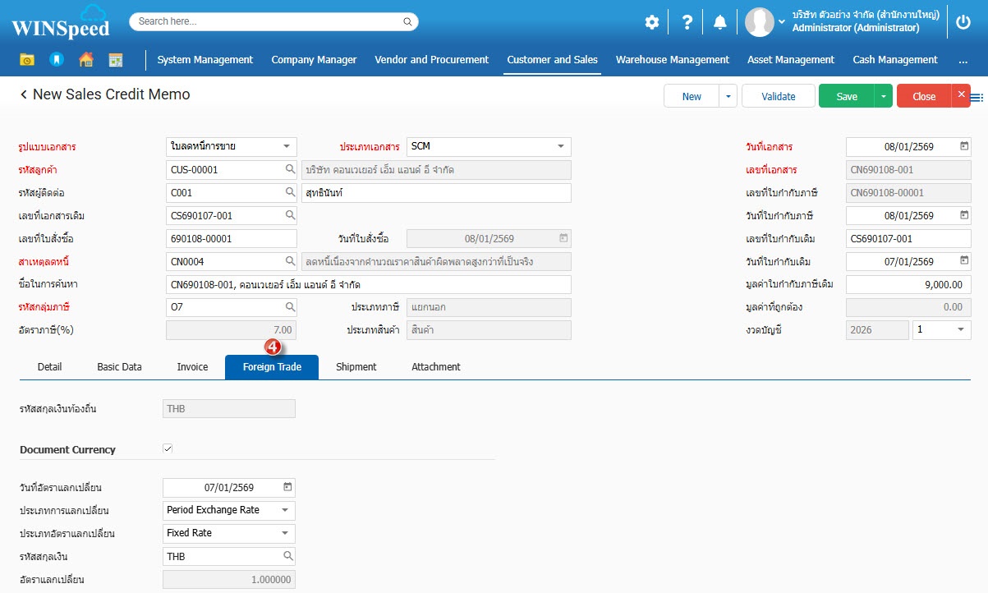Open calendar for exchange rate date
Viewport: 988px width, 593px height.
click(287, 487)
